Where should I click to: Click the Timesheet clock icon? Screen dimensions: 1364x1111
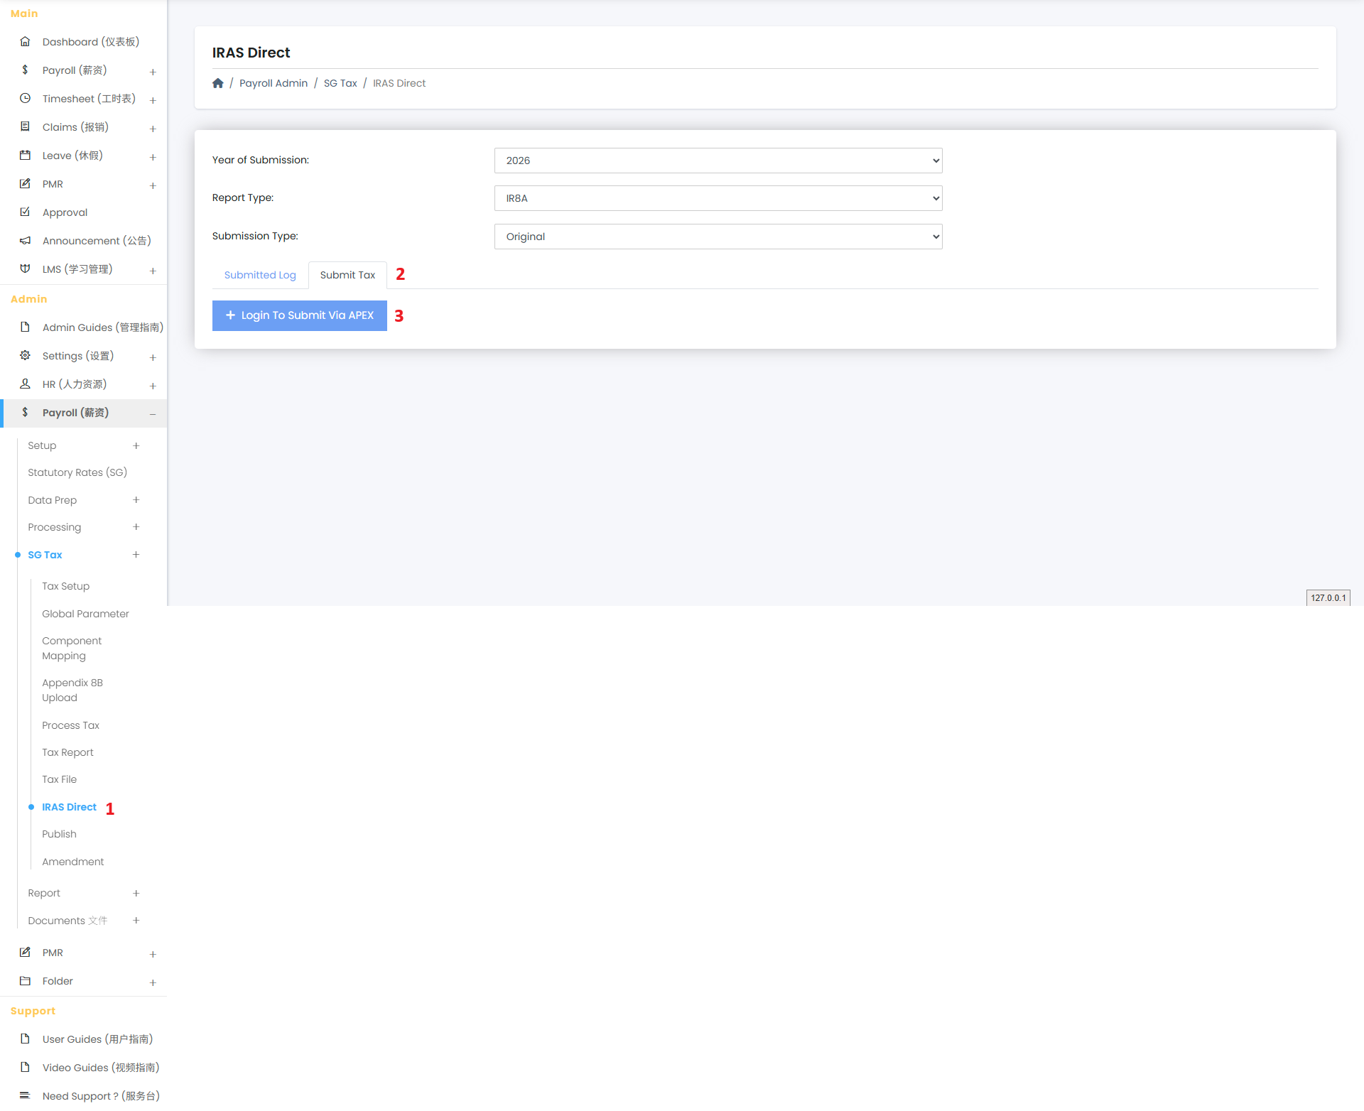tap(25, 99)
